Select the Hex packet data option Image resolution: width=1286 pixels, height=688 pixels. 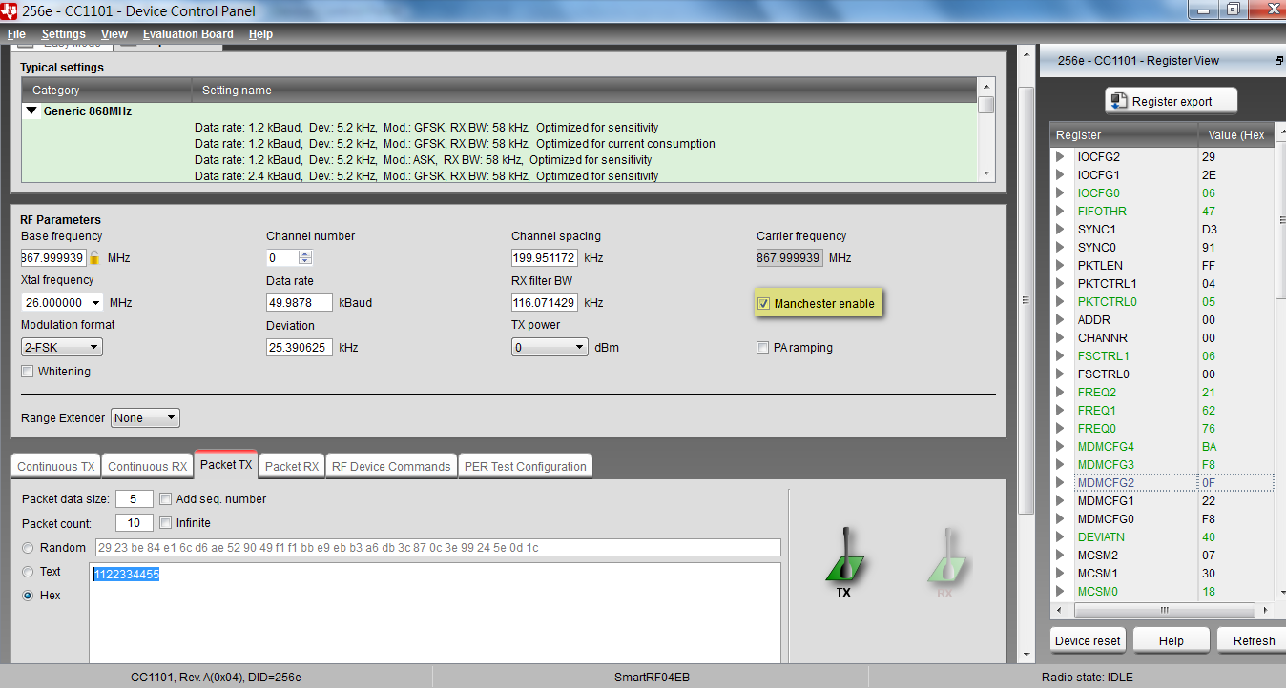28,596
